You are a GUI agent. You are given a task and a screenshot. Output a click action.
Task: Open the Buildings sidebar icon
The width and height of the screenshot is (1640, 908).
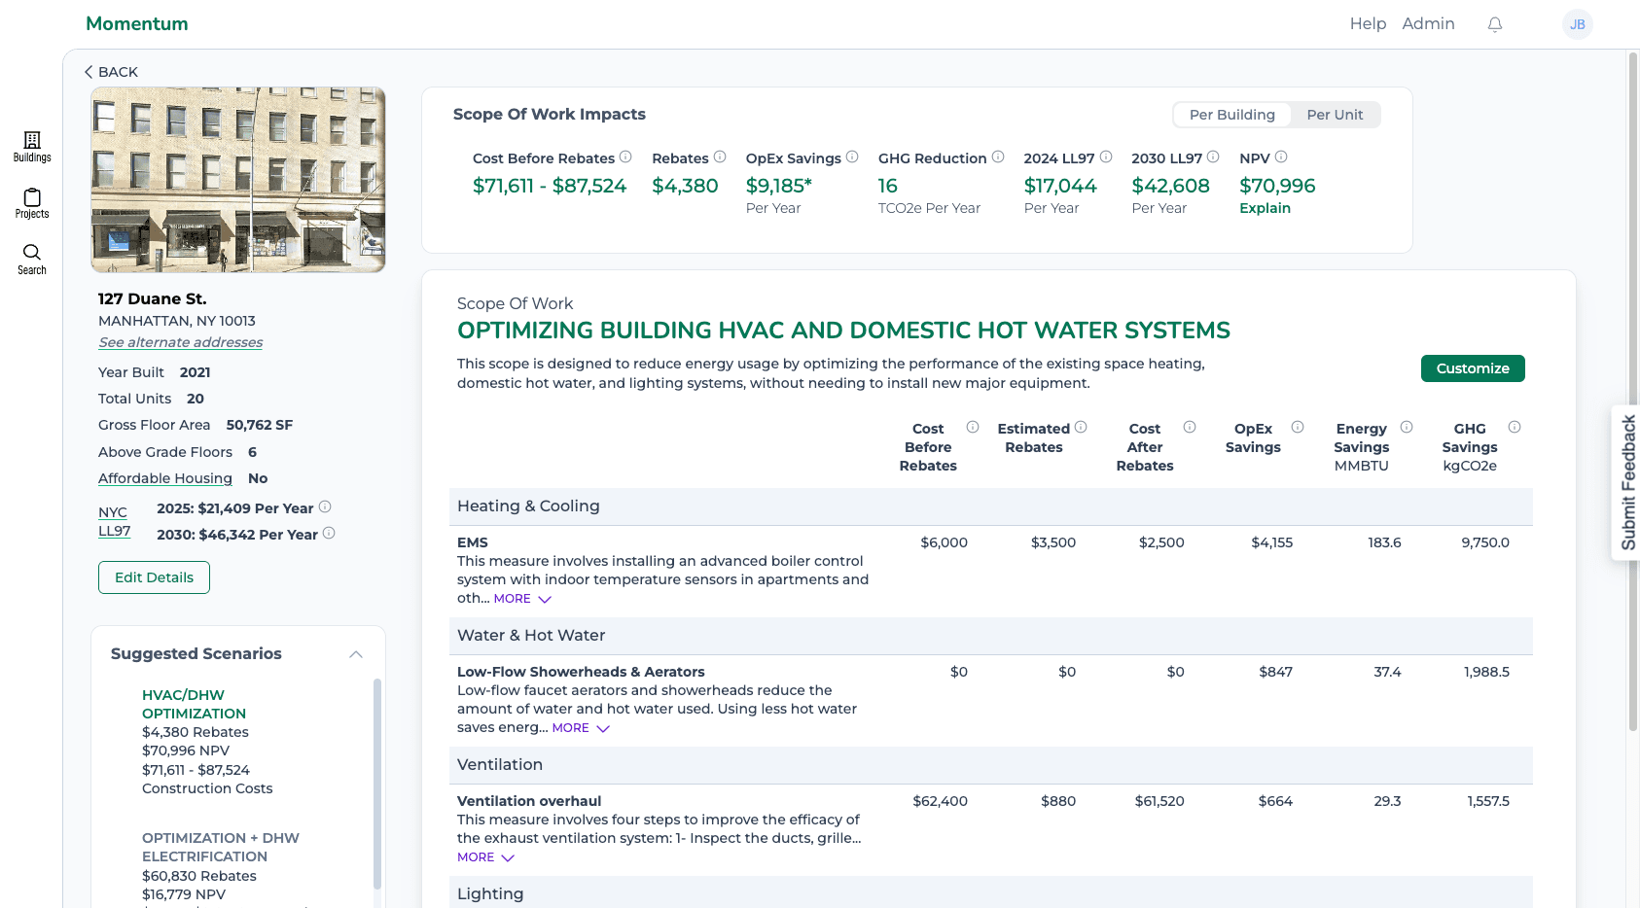[x=32, y=146]
